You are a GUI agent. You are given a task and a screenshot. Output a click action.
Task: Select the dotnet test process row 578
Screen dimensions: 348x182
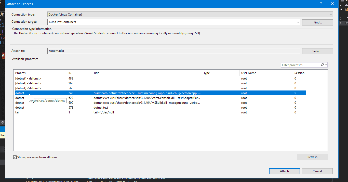point(101,108)
